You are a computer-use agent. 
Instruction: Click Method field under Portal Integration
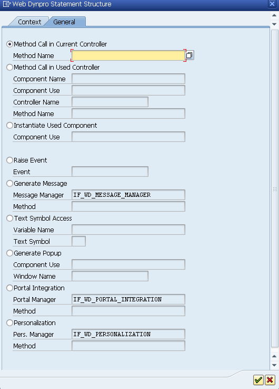(128, 311)
